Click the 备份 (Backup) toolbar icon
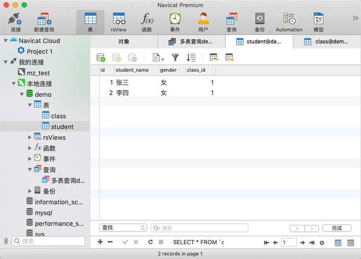This screenshot has height=259, width=361. pyautogui.click(x=259, y=22)
